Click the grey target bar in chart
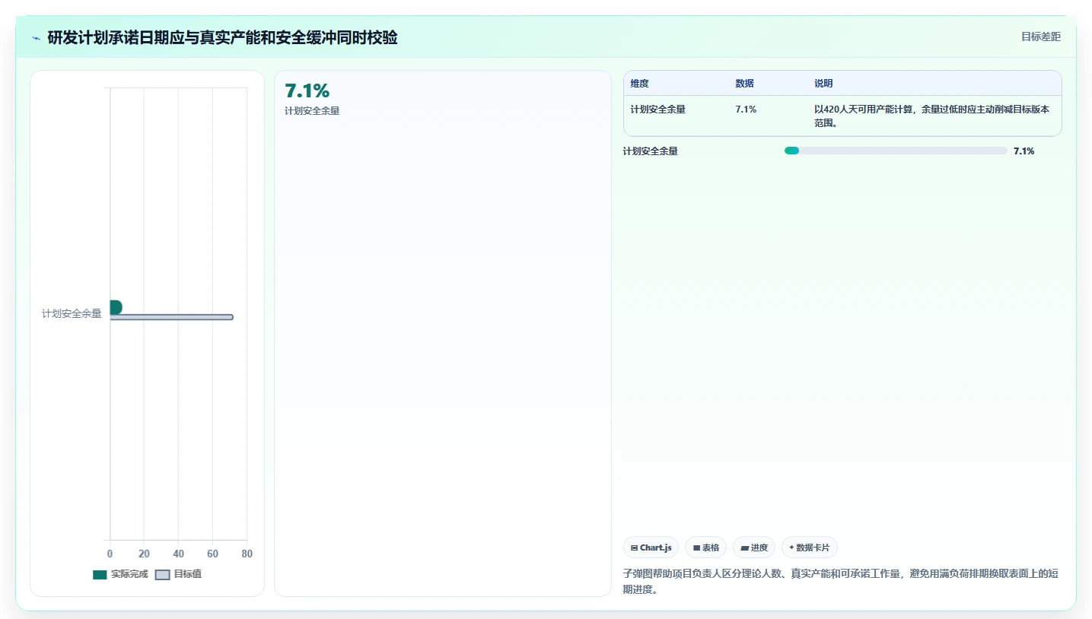This screenshot has height=619, width=1092. pyautogui.click(x=171, y=317)
